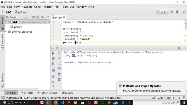Run pr1 with the green toolbar play button
This screenshot has height=105, width=187.
click(x=172, y=12)
